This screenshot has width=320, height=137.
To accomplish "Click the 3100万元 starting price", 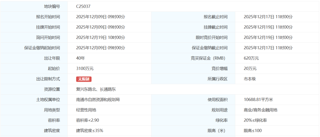I will [x=85, y=68].
